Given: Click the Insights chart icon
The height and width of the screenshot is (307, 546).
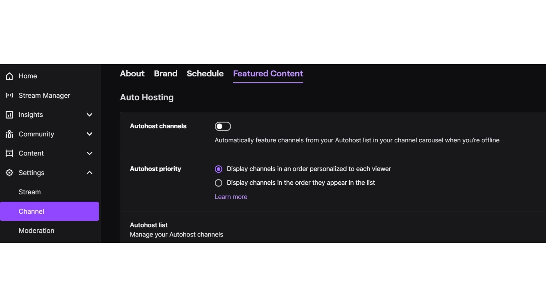Looking at the screenshot, I should point(9,115).
